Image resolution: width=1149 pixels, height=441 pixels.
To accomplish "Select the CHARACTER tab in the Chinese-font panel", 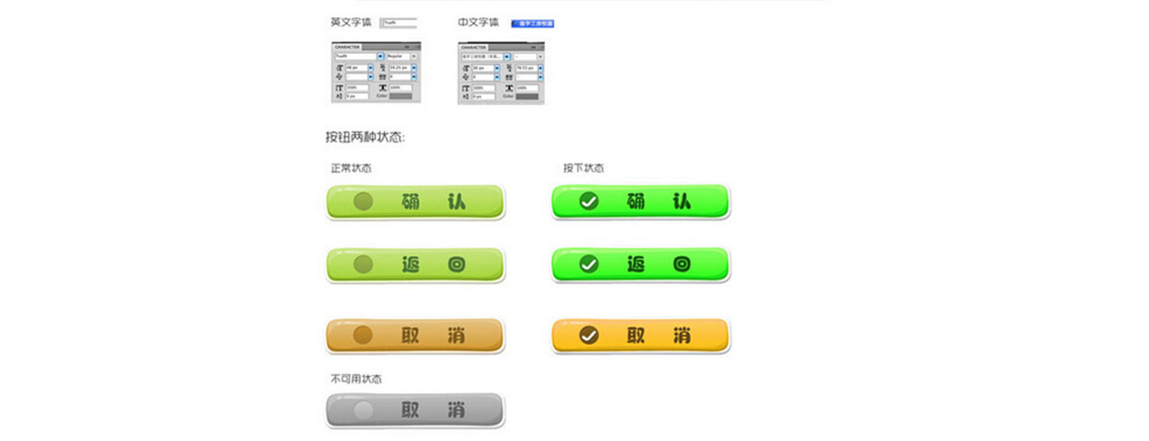I will click(x=474, y=47).
